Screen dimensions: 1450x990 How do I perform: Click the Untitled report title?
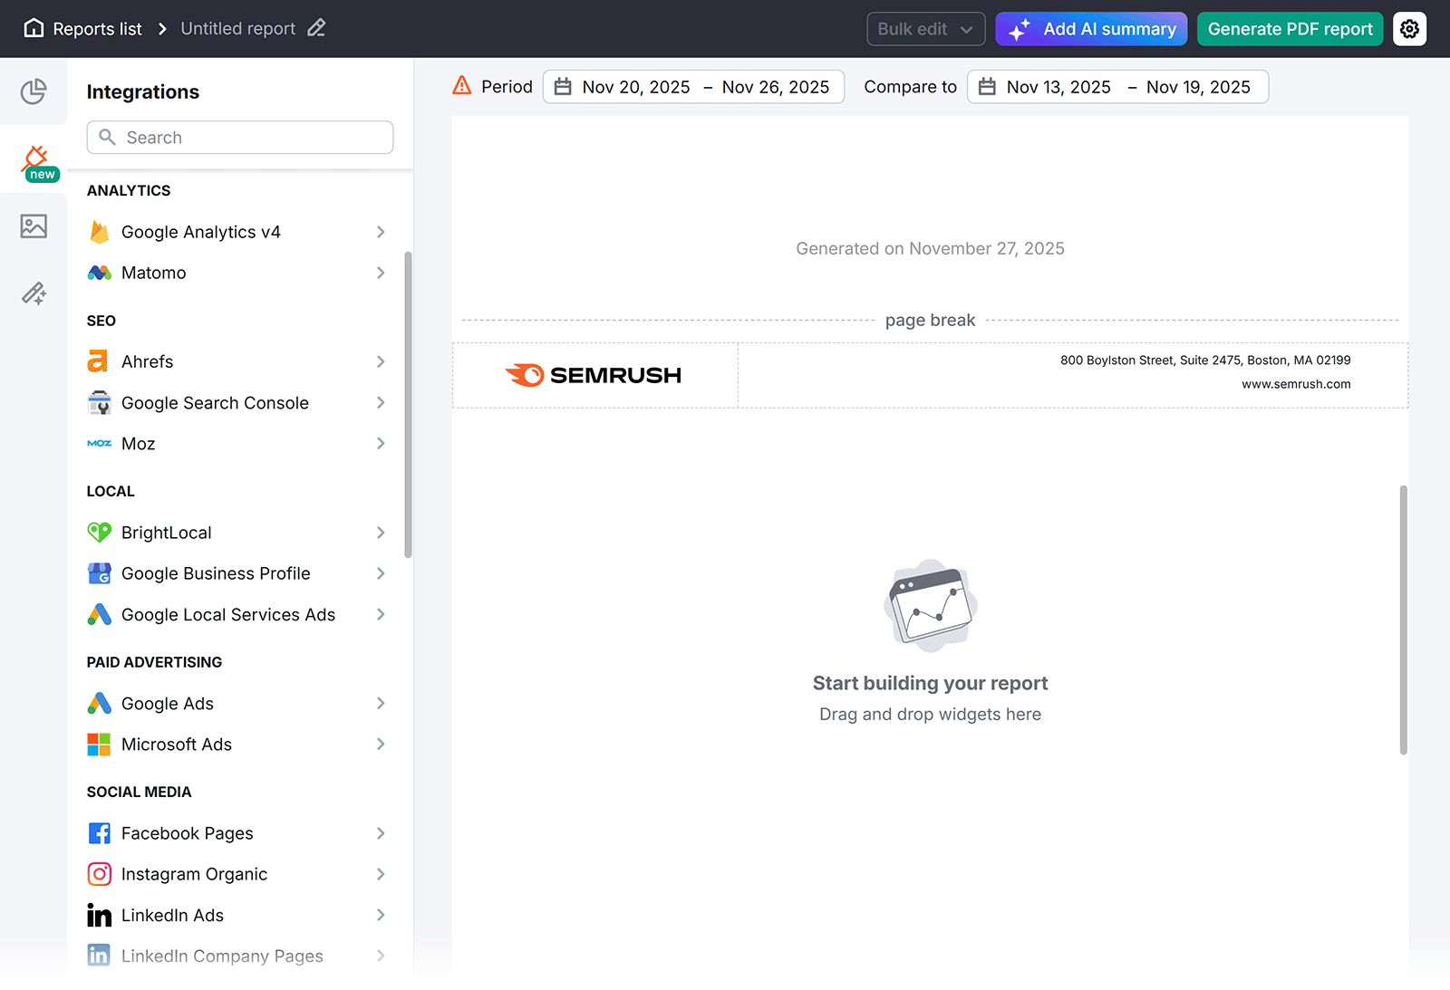click(x=237, y=28)
